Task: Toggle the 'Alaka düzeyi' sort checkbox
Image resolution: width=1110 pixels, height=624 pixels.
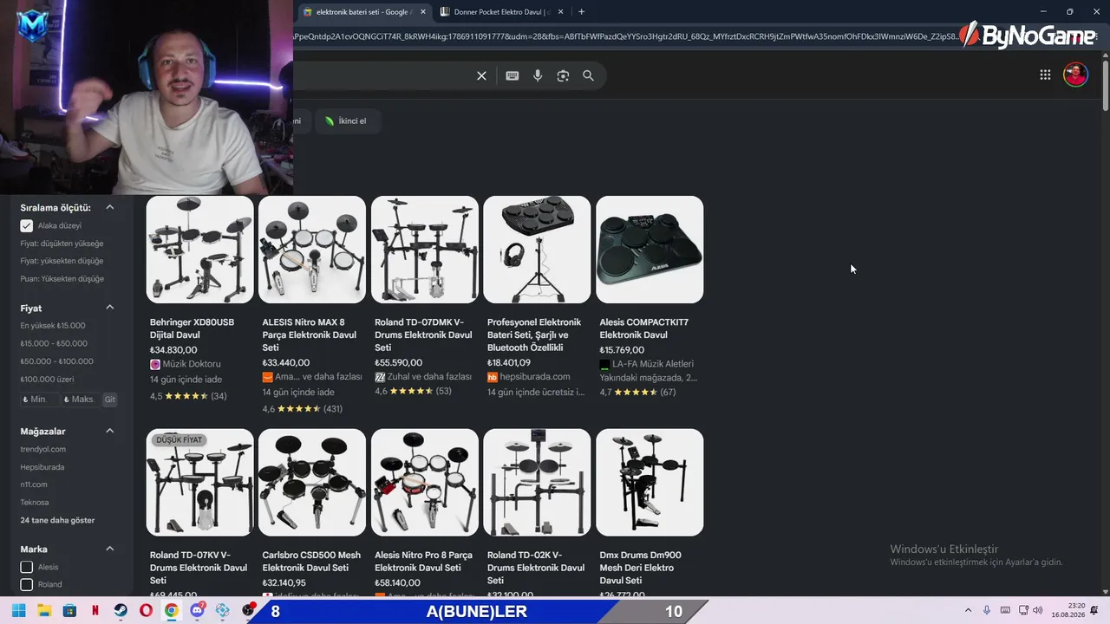Action: 27,225
